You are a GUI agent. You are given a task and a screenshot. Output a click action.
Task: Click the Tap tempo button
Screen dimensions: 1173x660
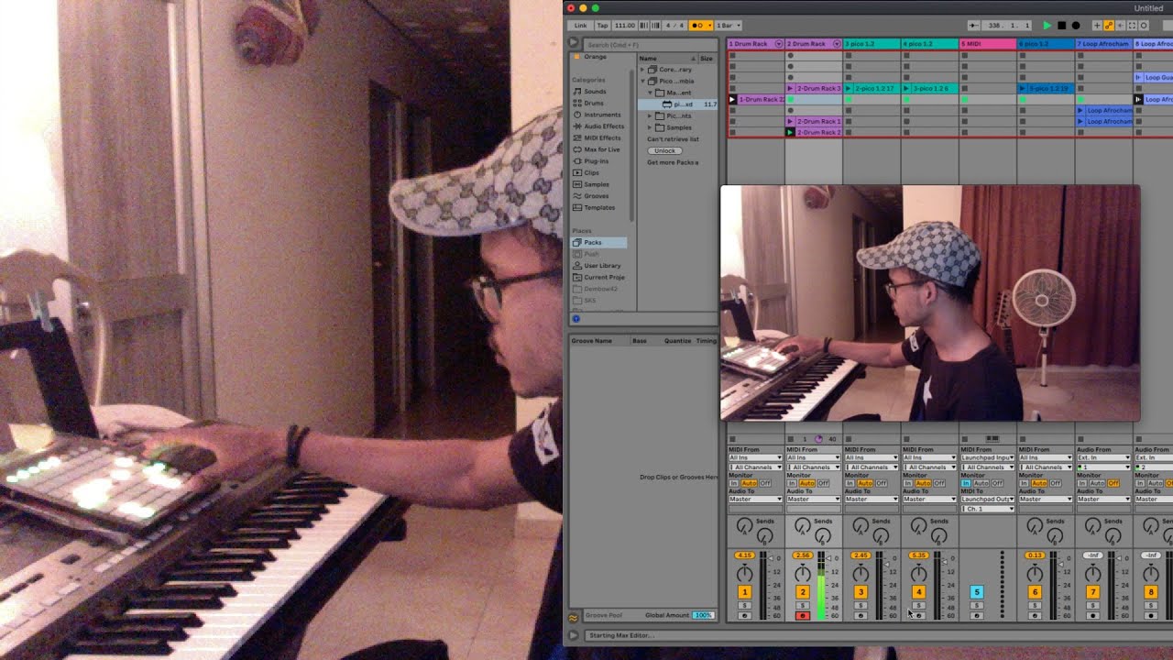point(602,26)
